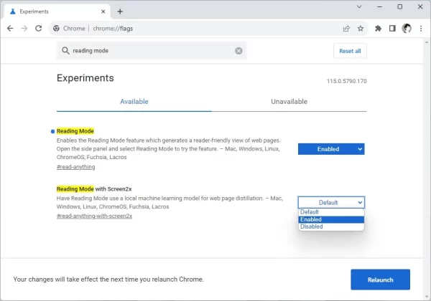Minimize the Chrome window

(x=379, y=6)
